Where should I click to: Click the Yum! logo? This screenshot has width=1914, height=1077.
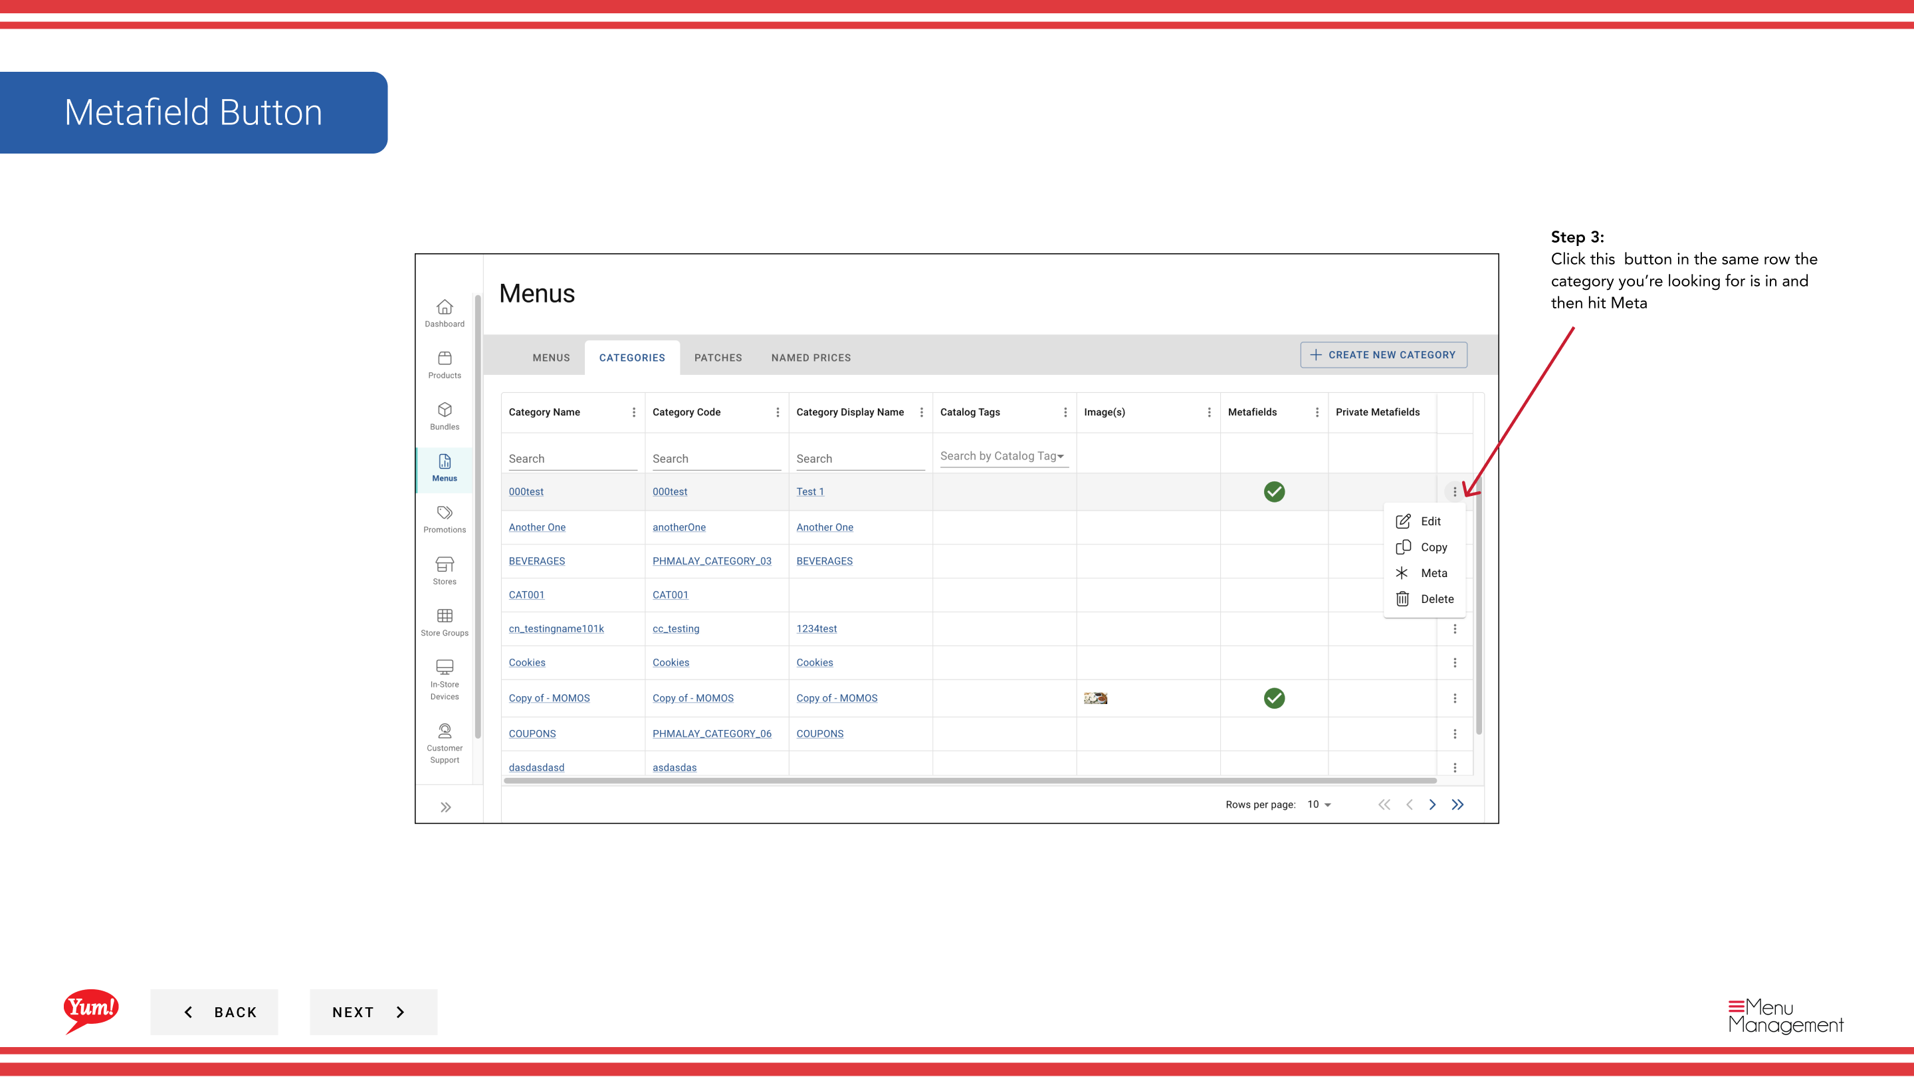point(90,1011)
